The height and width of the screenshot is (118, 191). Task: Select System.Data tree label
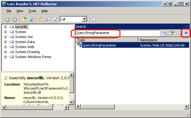(x=25, y=42)
